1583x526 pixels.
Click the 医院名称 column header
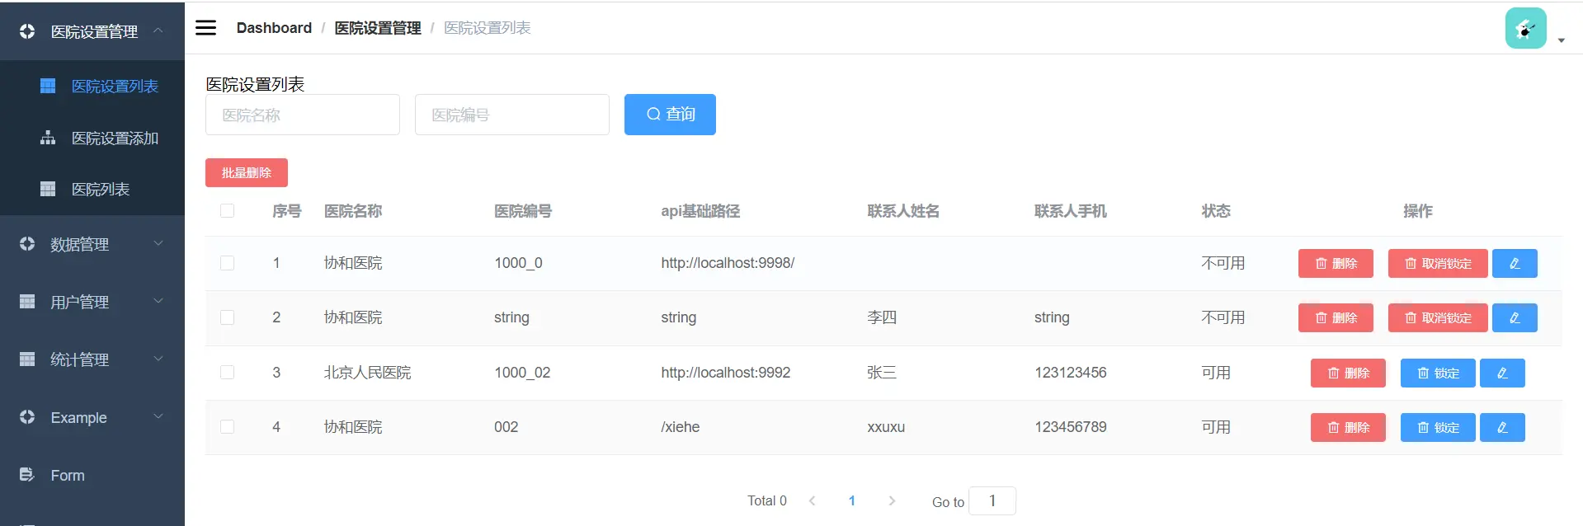click(x=353, y=211)
